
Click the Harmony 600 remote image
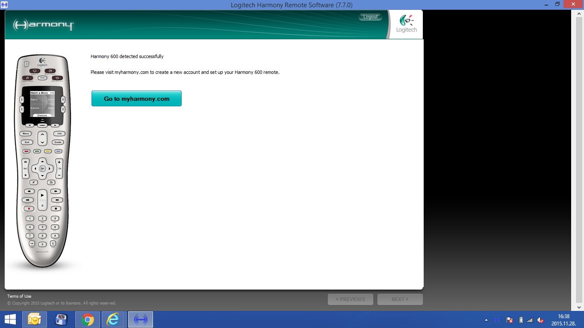[x=42, y=161]
